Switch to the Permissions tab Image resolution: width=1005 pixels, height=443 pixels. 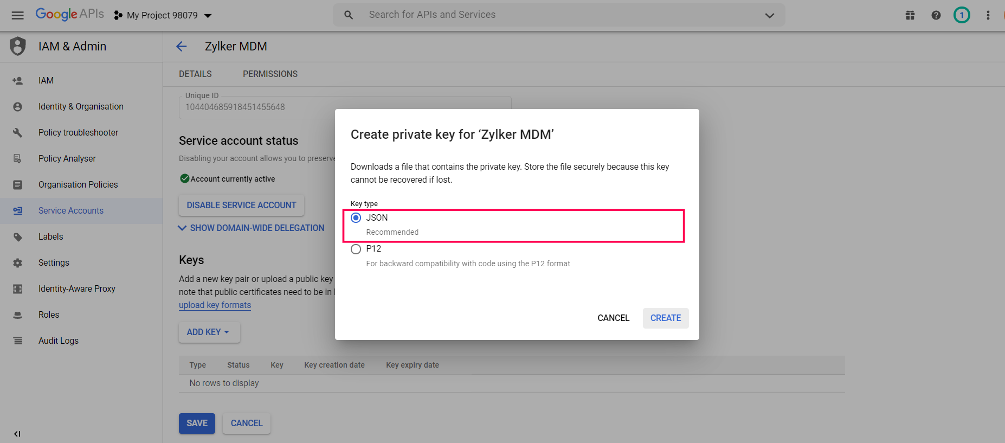[x=270, y=74]
